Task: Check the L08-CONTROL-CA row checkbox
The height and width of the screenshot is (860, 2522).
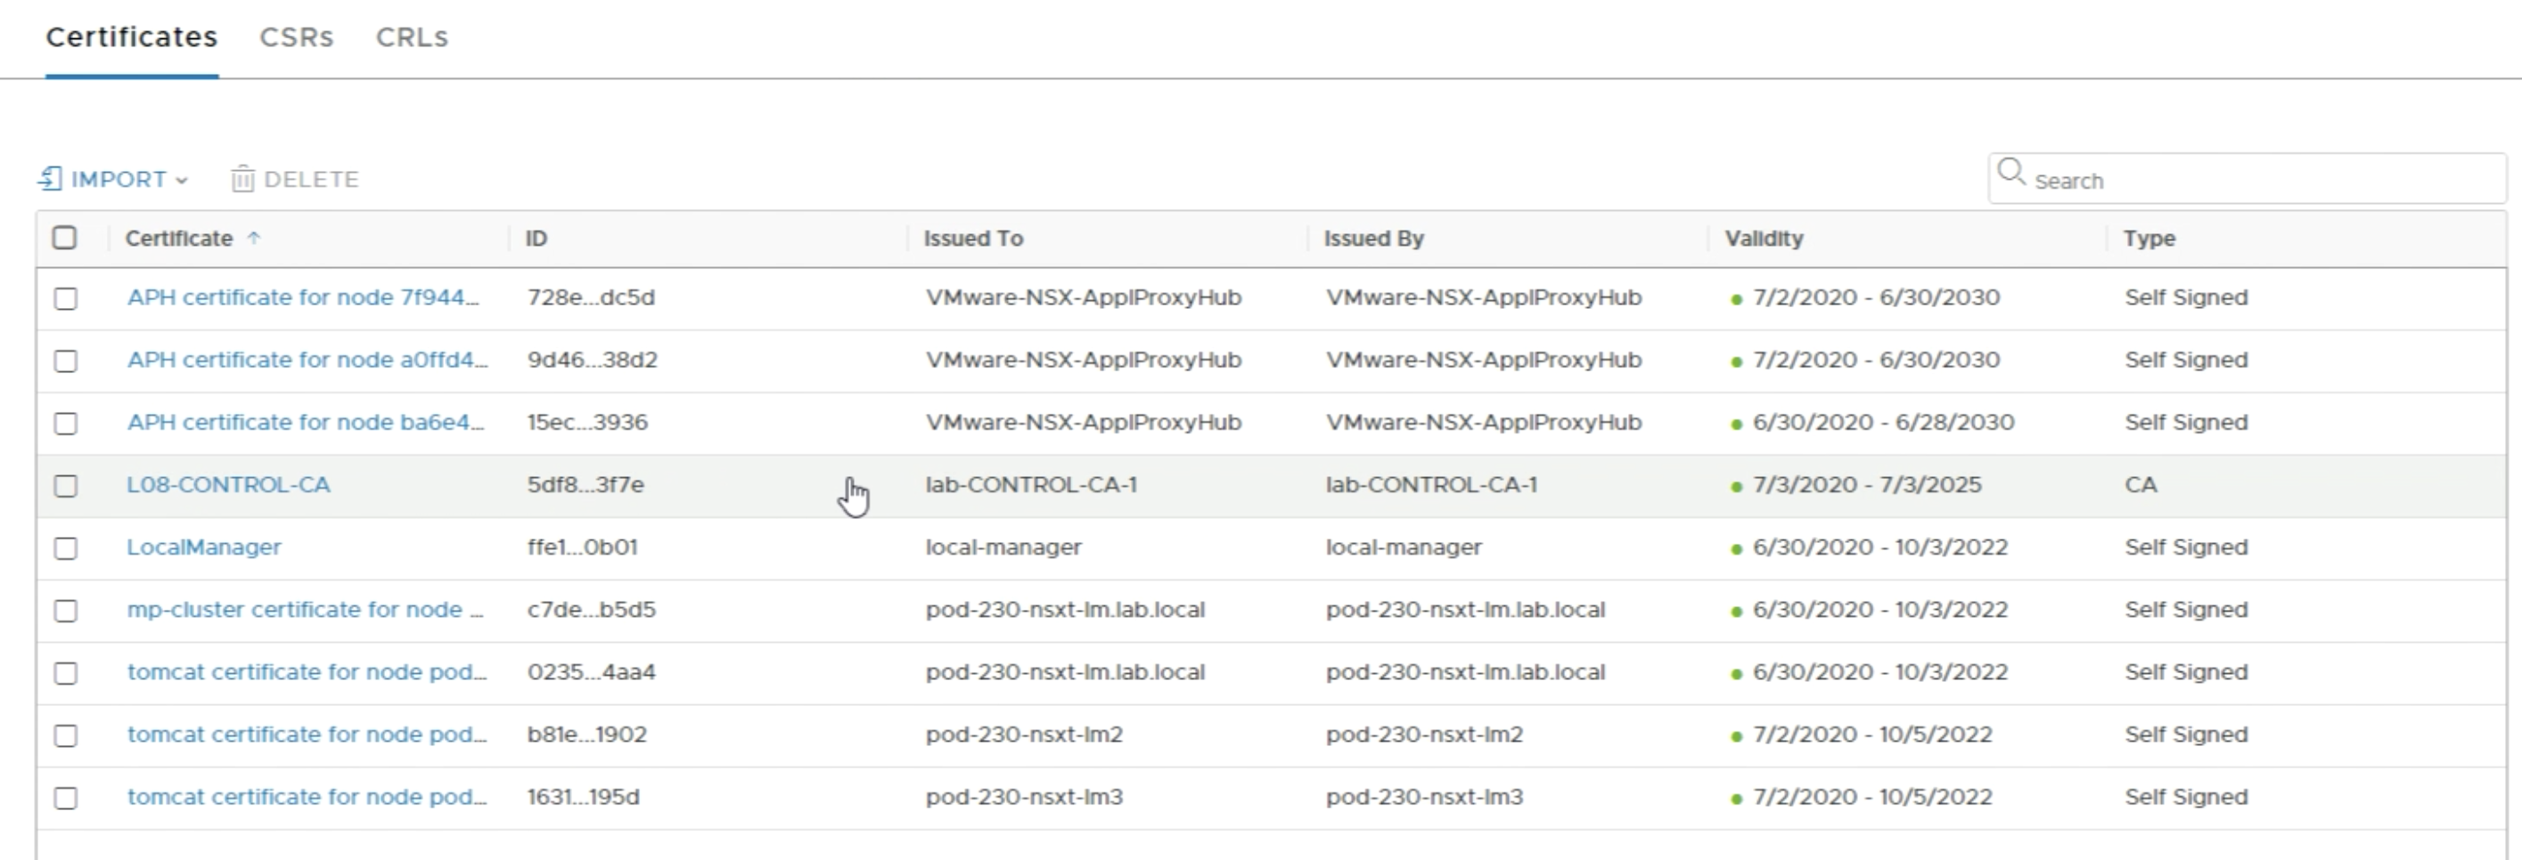Action: 66,485
